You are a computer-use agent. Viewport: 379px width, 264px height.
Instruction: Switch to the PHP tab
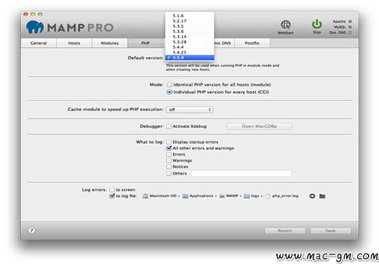[x=146, y=43]
